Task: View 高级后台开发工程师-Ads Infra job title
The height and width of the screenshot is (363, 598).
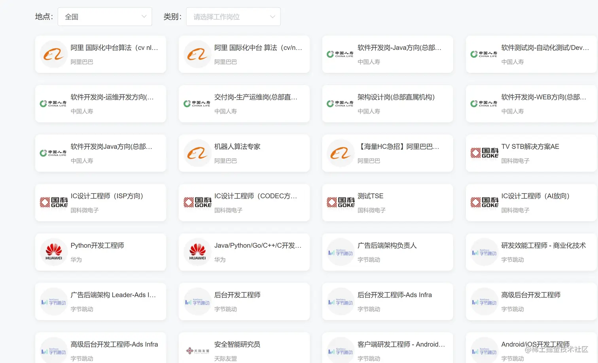Action: point(114,344)
